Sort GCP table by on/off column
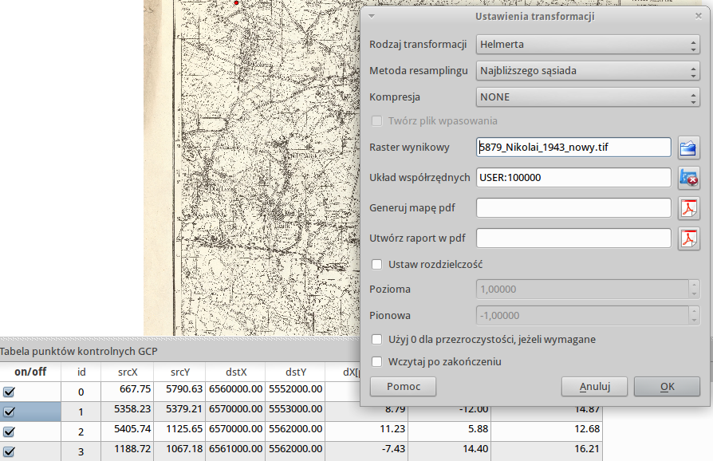 coord(30,372)
